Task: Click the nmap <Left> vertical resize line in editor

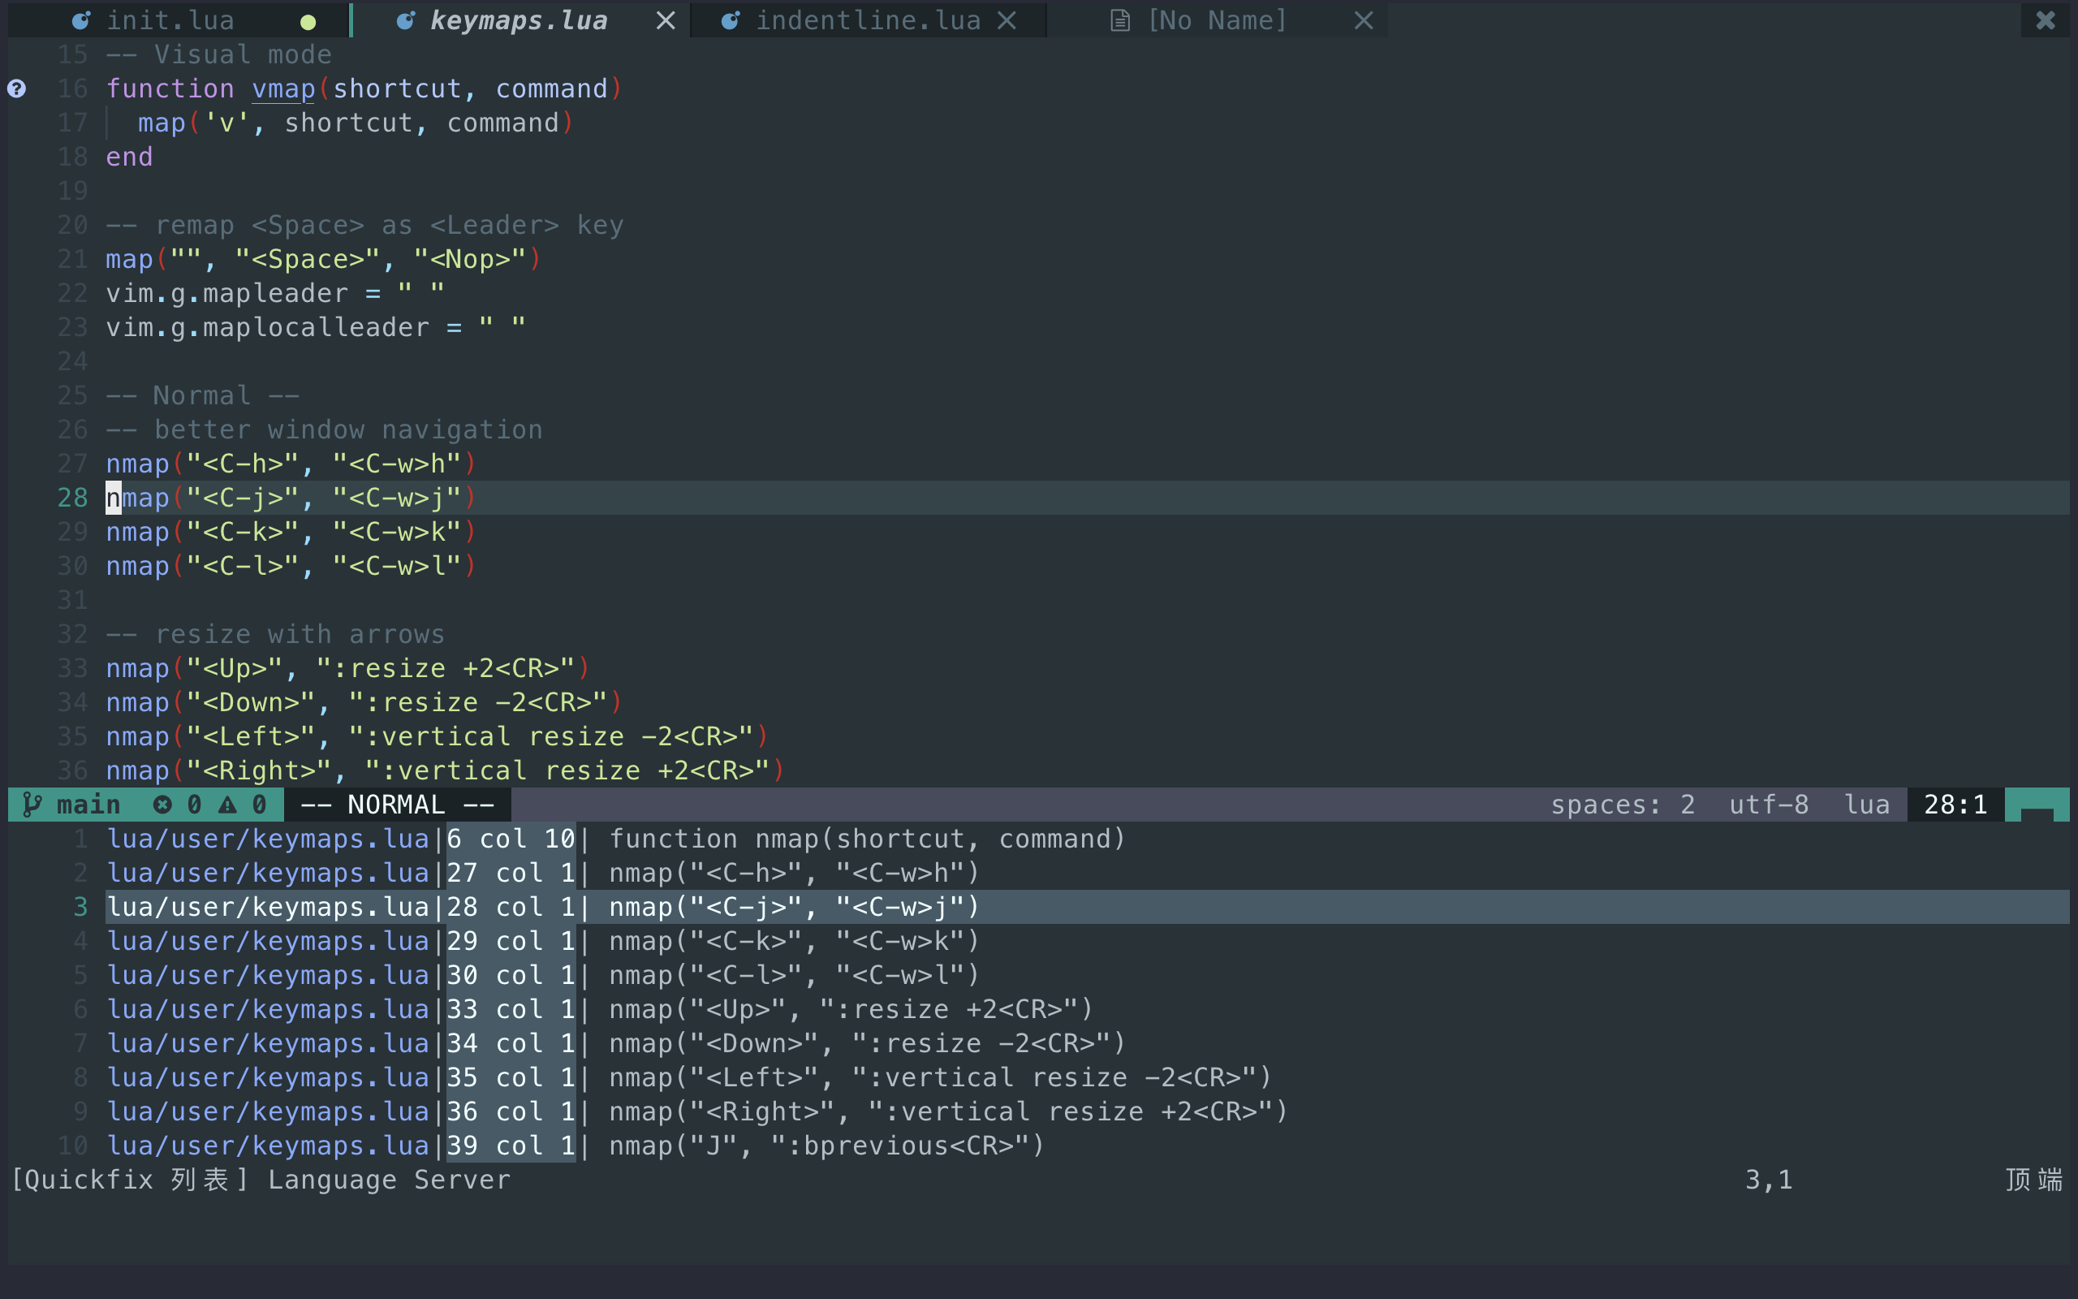Action: [x=437, y=737]
